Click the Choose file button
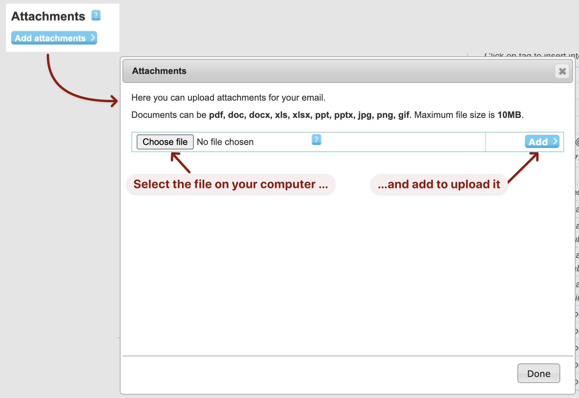This screenshot has width=579, height=398. pos(165,142)
